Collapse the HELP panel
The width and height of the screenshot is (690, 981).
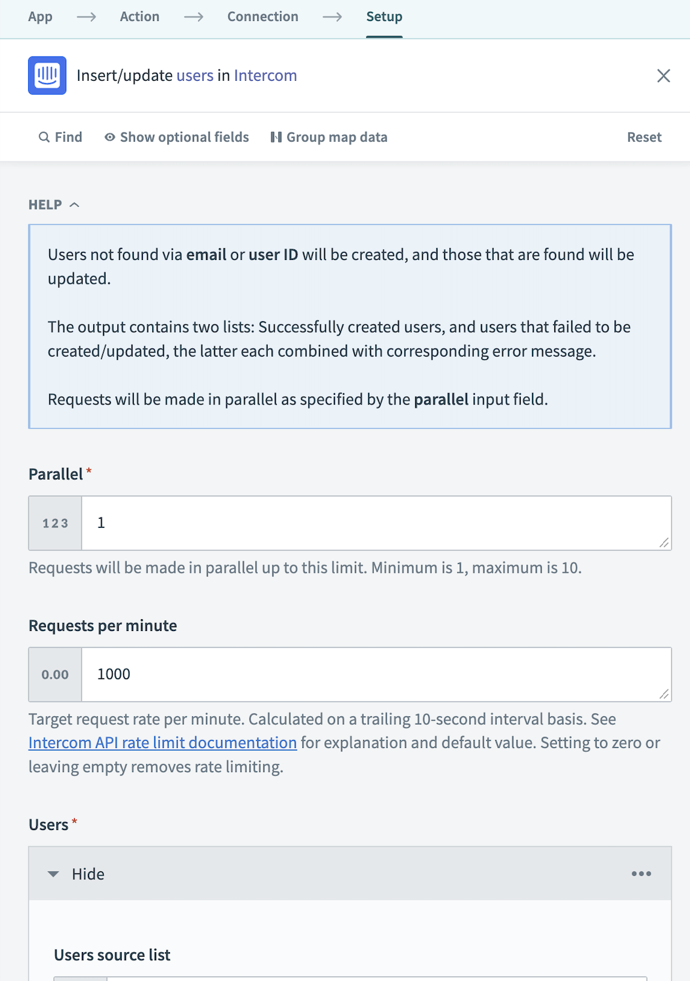coord(73,204)
